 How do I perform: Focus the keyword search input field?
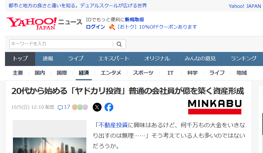61,44
